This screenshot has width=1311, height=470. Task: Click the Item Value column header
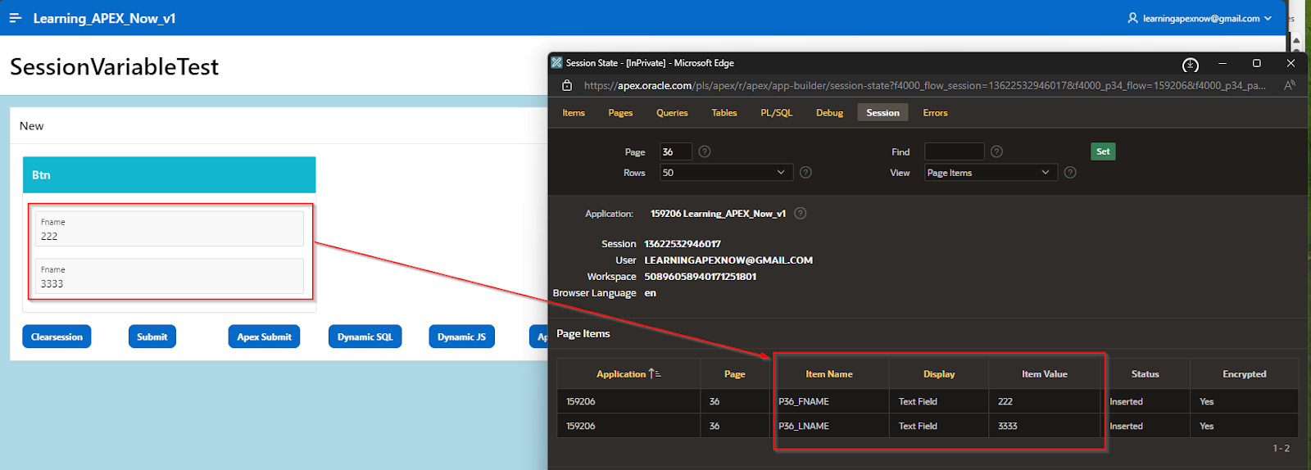1045,373
